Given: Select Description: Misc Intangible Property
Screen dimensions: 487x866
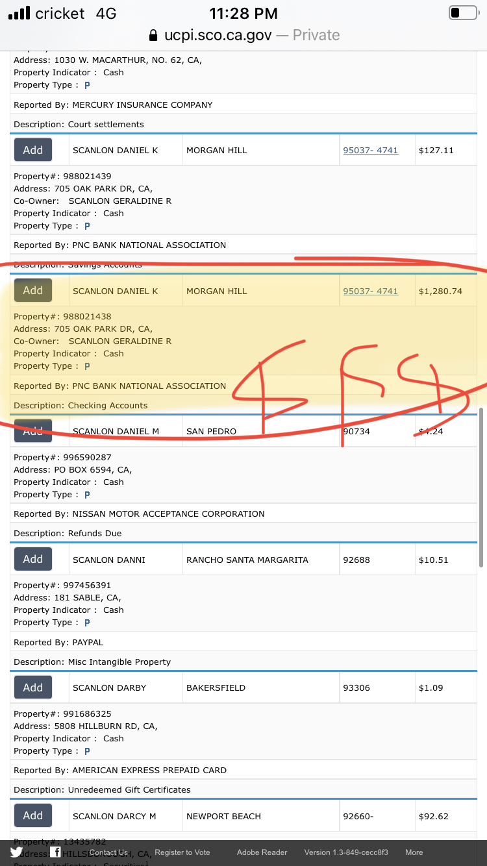Looking at the screenshot, I should click(92, 662).
